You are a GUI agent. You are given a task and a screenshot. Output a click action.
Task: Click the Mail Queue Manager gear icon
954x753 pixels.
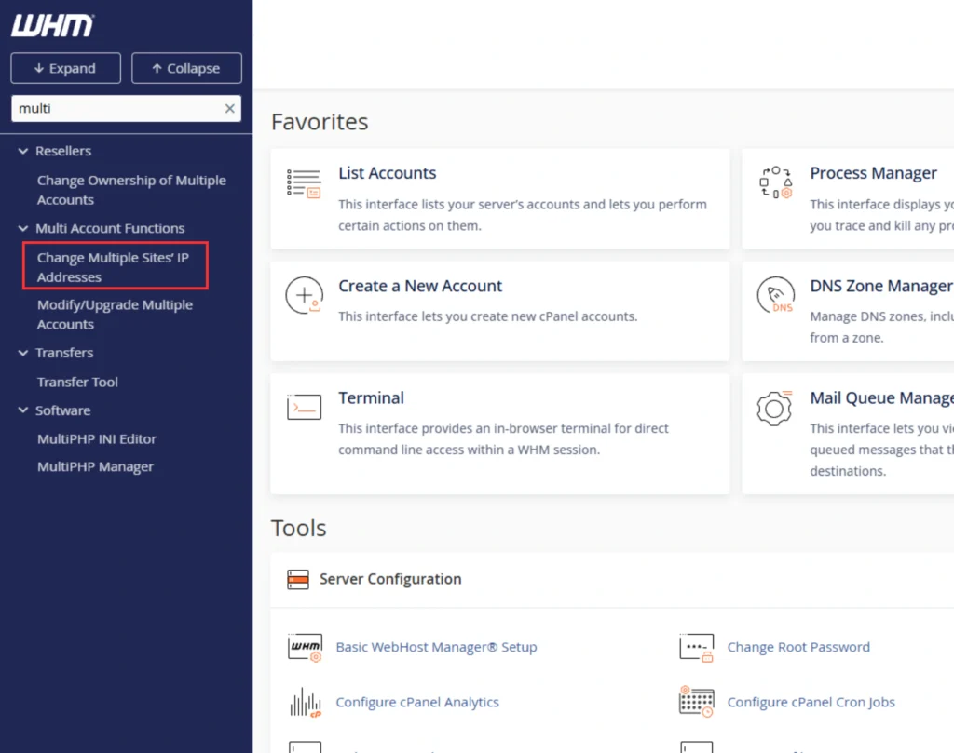[x=774, y=408]
